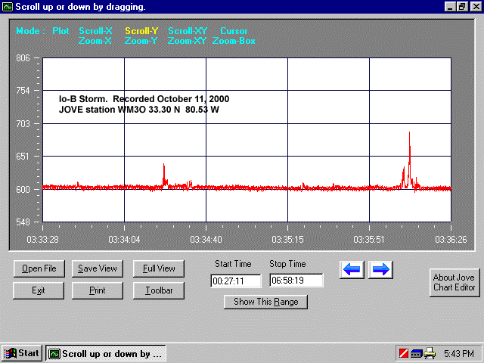Select Scroll-X mode
484x363 pixels.
pyautogui.click(x=95, y=31)
